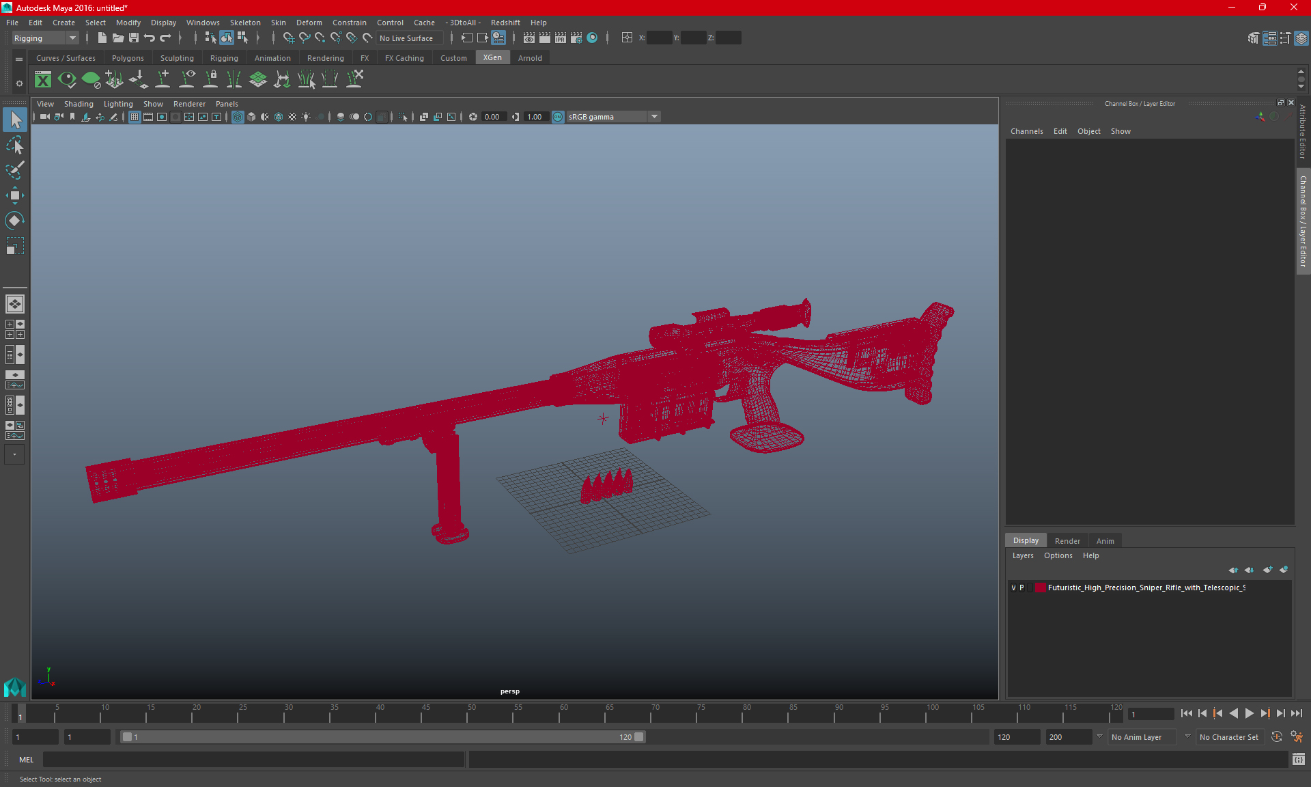Click the time range slider bar
This screenshot has height=787, width=1311.
[x=382, y=737]
